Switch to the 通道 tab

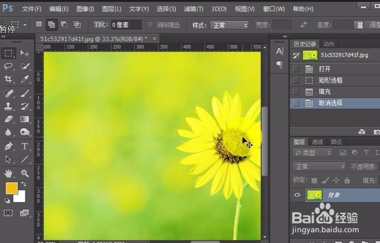click(318, 142)
